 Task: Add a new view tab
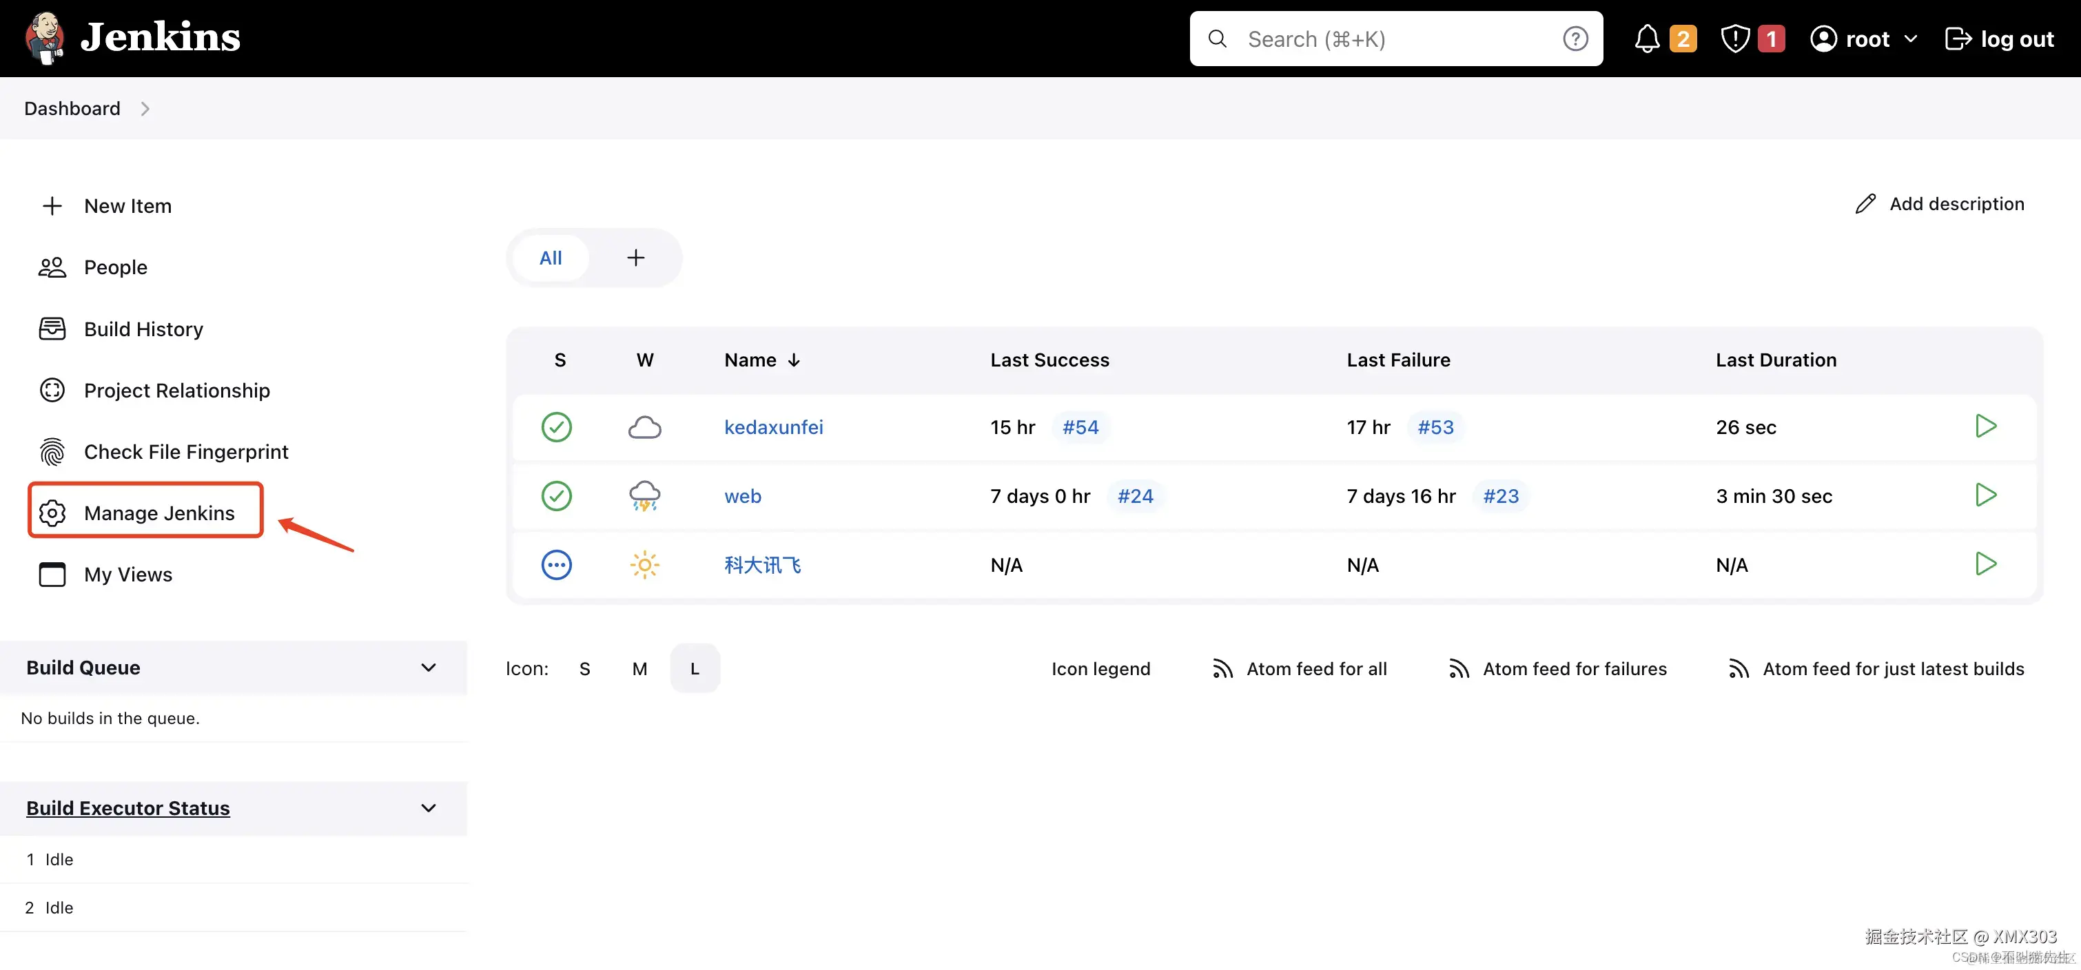point(636,258)
